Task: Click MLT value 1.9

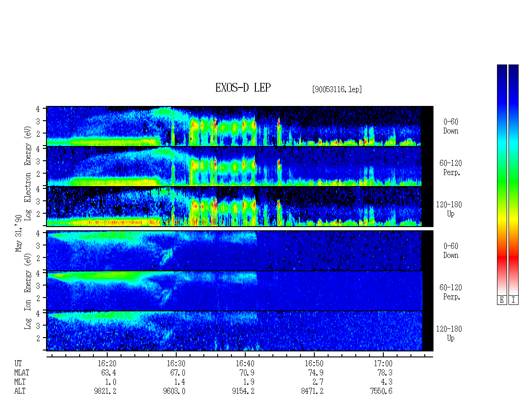Action: [248, 382]
